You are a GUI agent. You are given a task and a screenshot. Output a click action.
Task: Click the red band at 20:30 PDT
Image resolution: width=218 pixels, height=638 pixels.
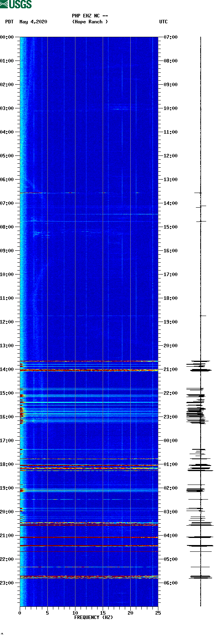(89, 525)
